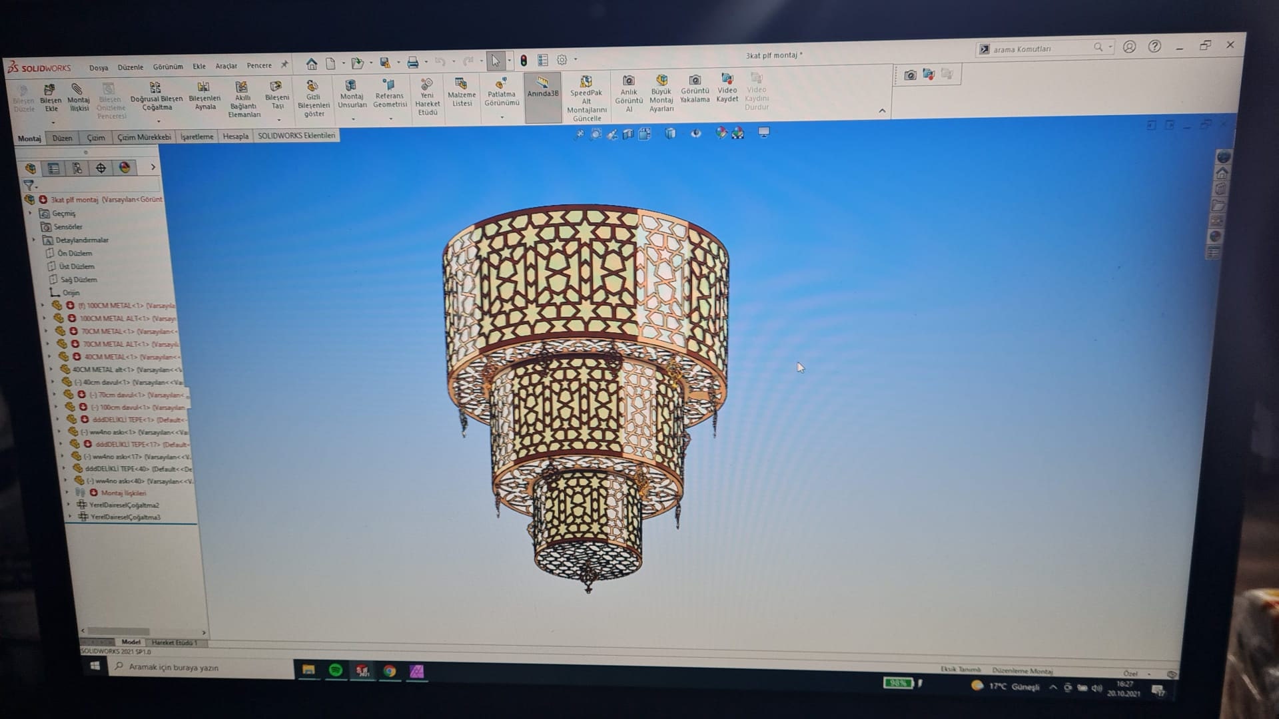The width and height of the screenshot is (1279, 719).
Task: Click the Print icon in top toolbar
Action: [x=412, y=63]
